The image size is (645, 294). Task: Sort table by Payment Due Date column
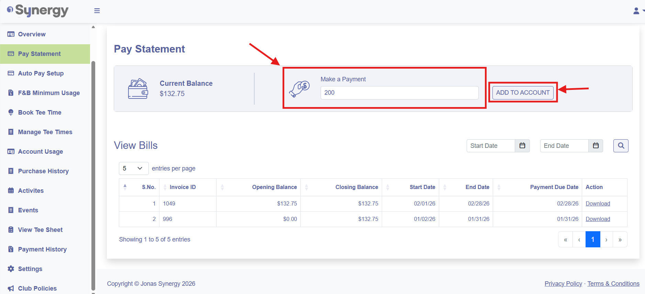coord(554,187)
